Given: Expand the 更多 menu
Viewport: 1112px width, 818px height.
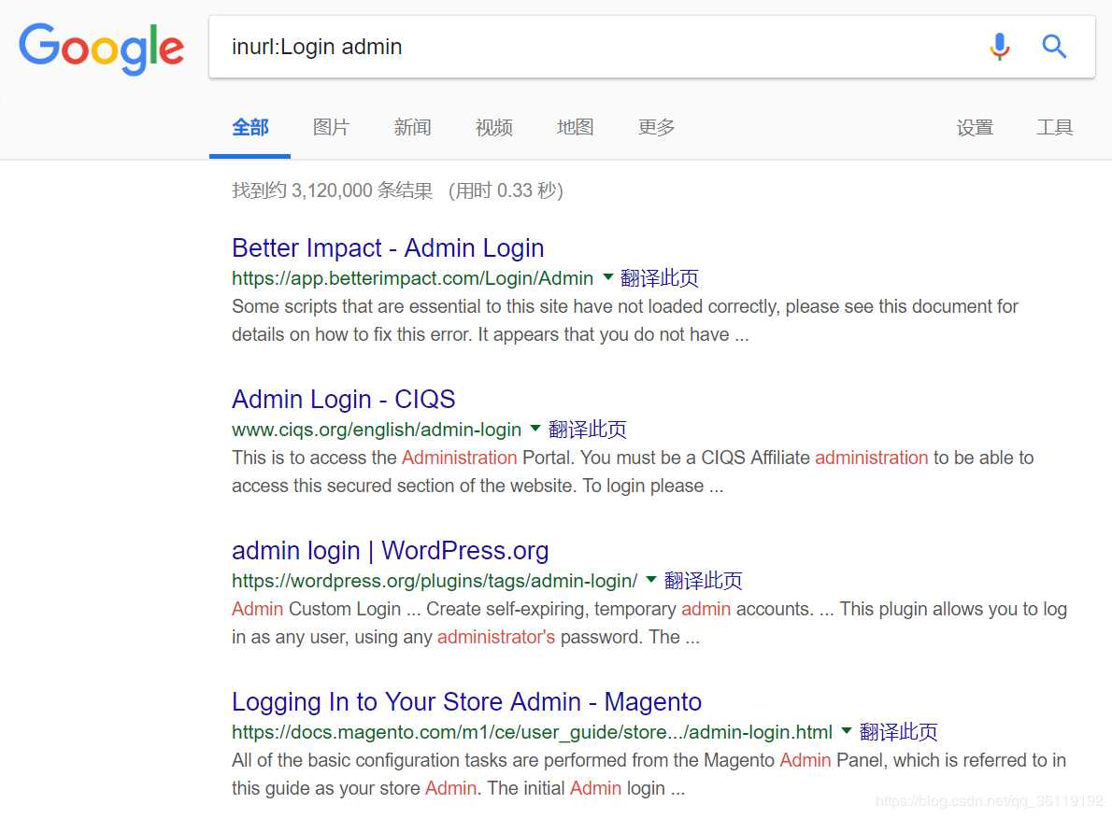Looking at the screenshot, I should click(656, 128).
